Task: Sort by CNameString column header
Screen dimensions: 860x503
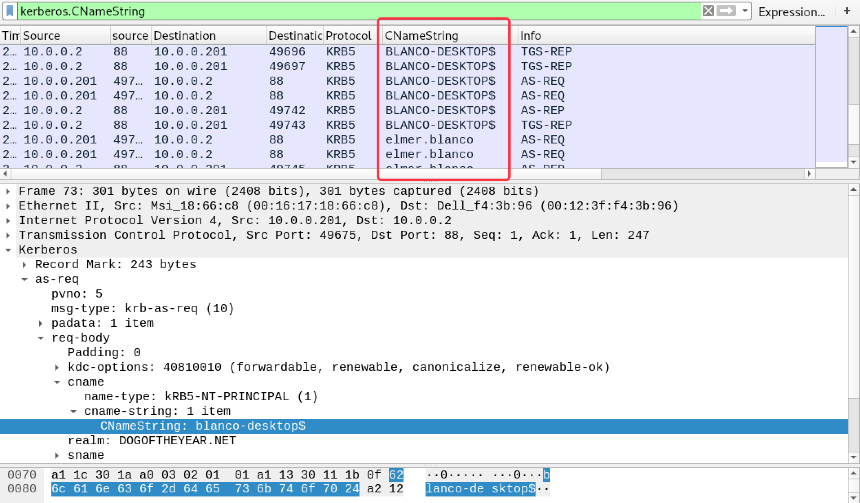Action: tap(421, 36)
